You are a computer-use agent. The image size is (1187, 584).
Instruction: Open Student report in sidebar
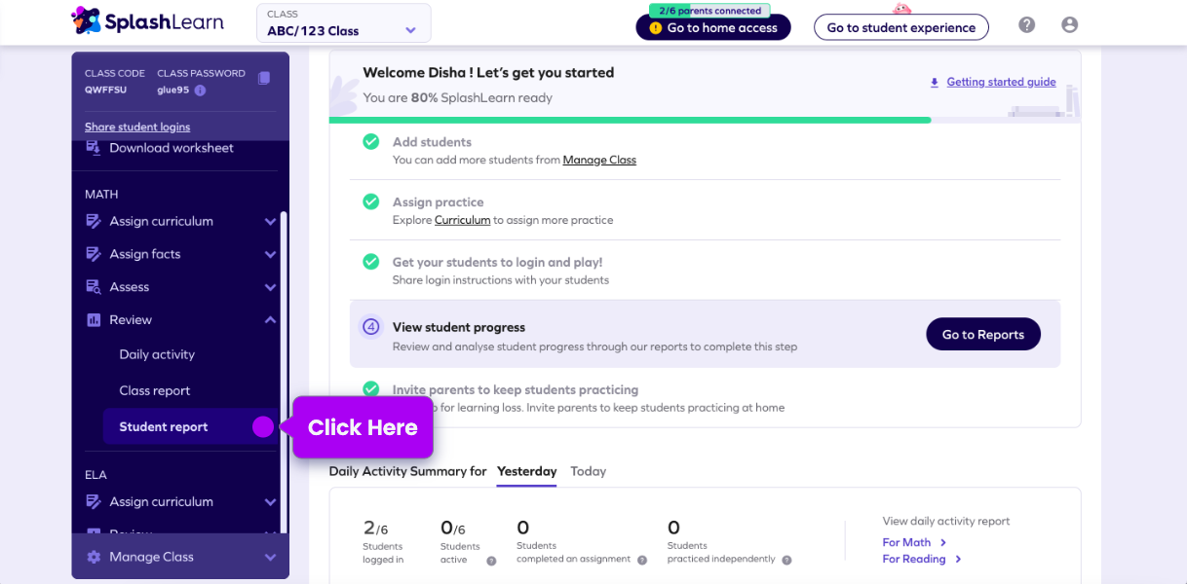(x=164, y=427)
